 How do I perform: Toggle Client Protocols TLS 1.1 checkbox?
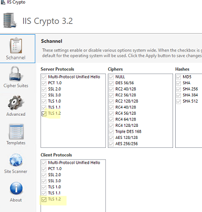coord(44,193)
